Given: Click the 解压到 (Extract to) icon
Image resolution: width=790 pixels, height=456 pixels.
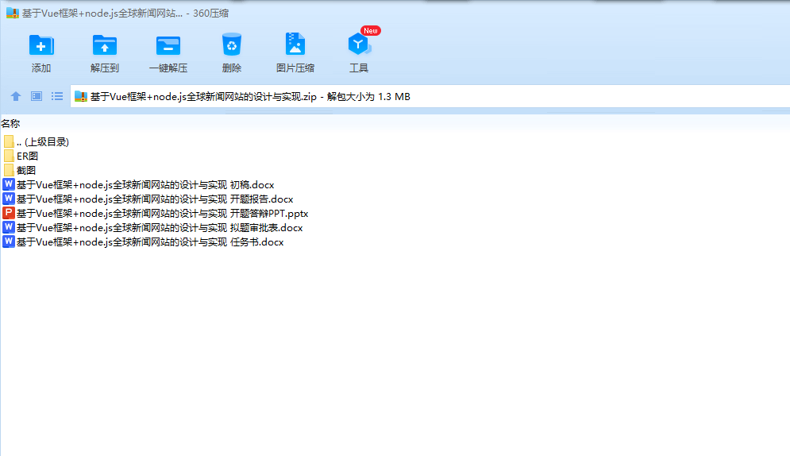Looking at the screenshot, I should [x=105, y=45].
